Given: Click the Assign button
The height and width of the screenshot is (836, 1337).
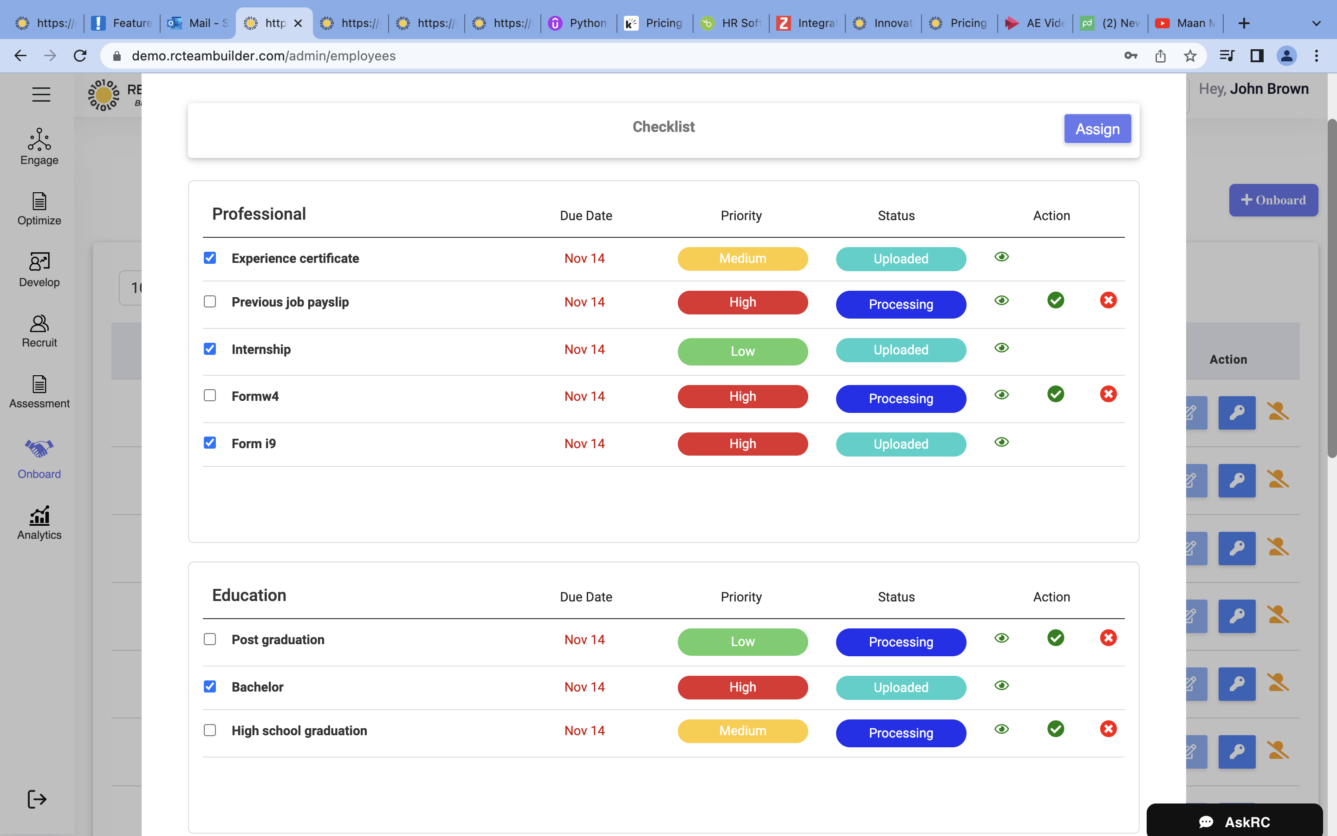Looking at the screenshot, I should [x=1097, y=129].
